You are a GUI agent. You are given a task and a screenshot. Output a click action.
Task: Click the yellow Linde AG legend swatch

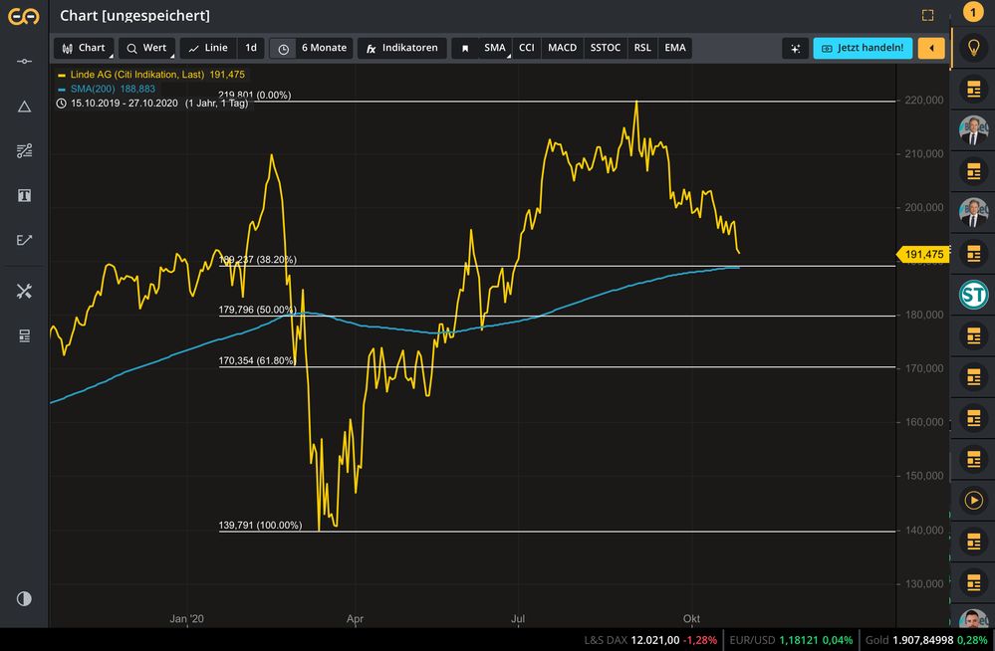(x=62, y=75)
